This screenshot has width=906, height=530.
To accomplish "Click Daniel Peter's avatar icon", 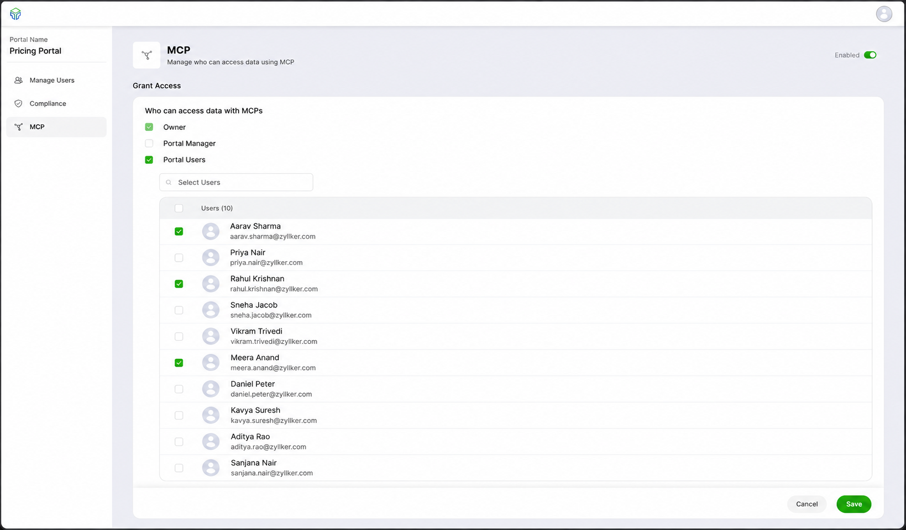I will (x=211, y=389).
